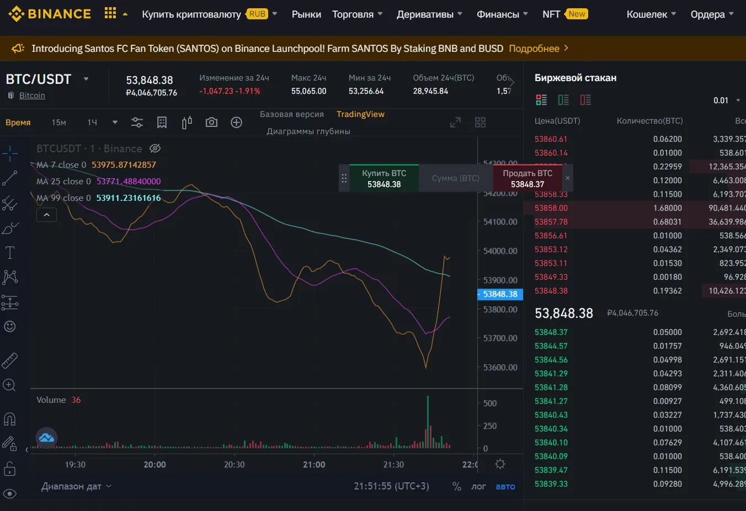The height and width of the screenshot is (511, 746).
Task: Take a chart snapshot with camera
Action: pos(211,122)
